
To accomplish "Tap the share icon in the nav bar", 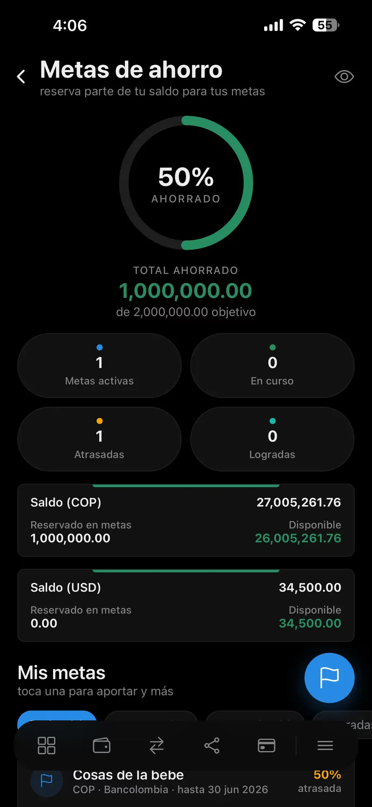I will coord(212,745).
